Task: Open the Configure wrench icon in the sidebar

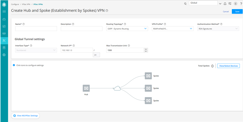Action: coord(4,40)
